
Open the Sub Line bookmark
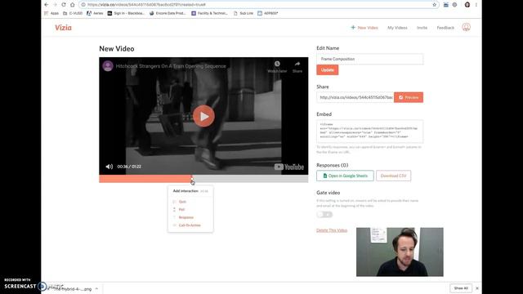coord(244,13)
